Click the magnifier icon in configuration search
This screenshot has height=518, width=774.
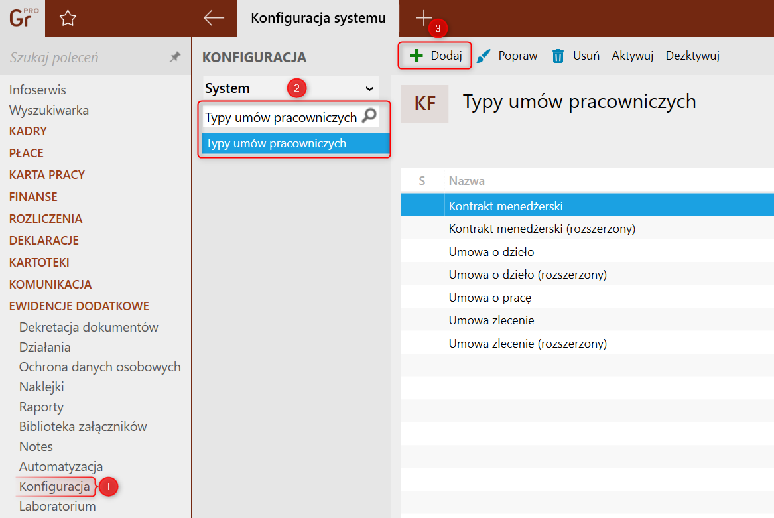[x=369, y=115]
